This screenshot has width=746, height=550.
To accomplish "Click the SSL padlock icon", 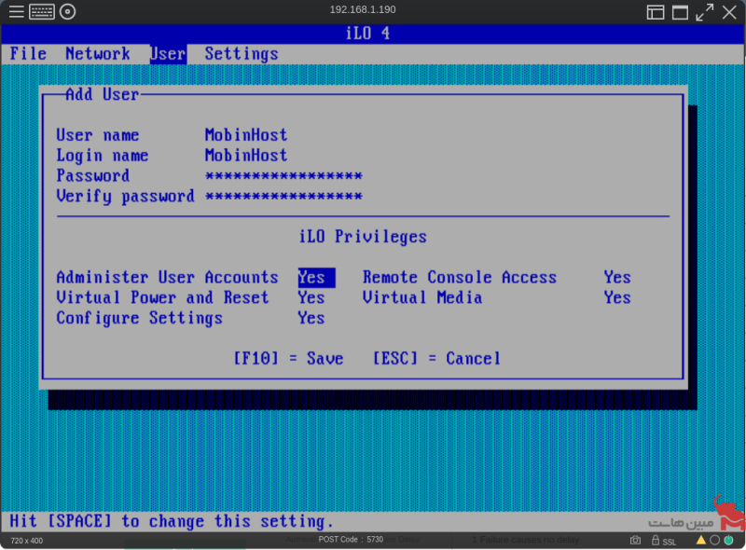I will tap(656, 541).
